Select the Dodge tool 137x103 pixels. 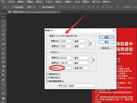tap(3, 75)
